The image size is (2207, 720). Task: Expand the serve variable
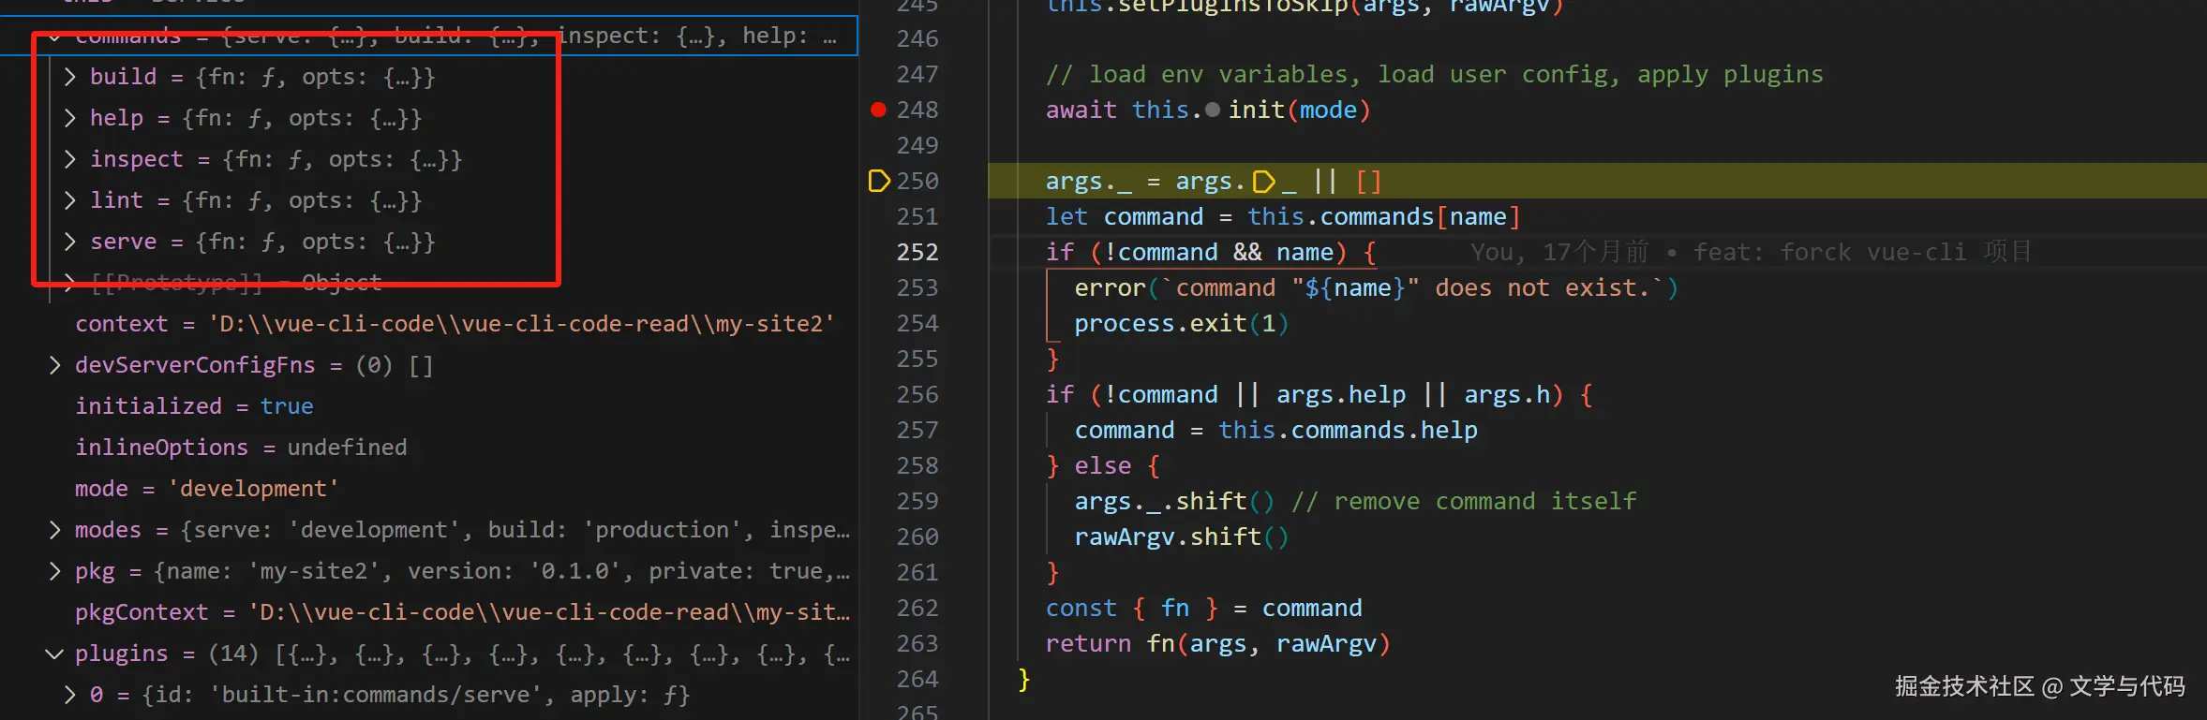click(x=69, y=242)
